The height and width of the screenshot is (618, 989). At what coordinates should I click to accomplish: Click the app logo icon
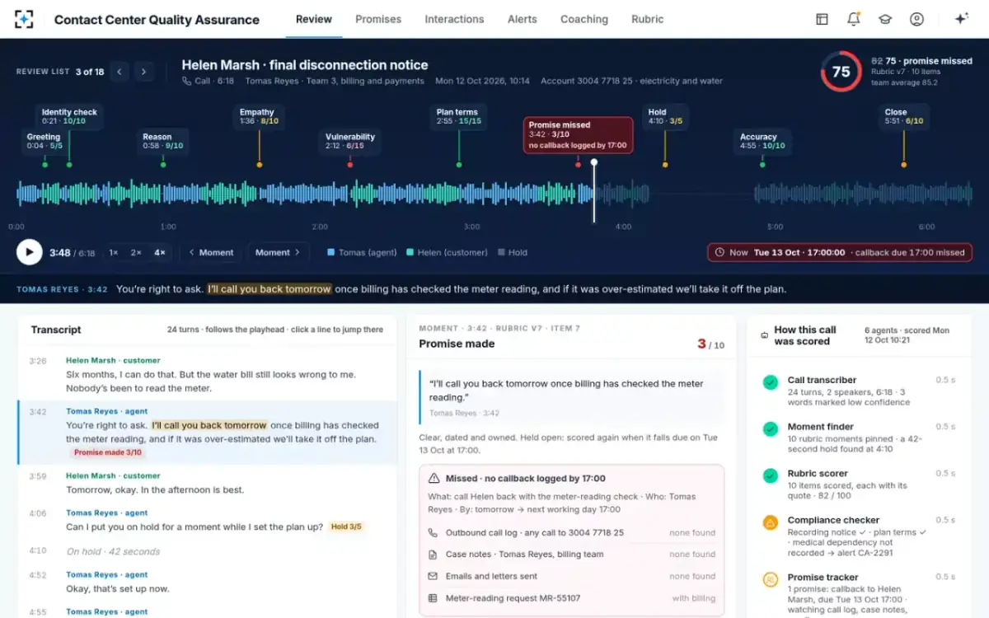click(x=25, y=19)
